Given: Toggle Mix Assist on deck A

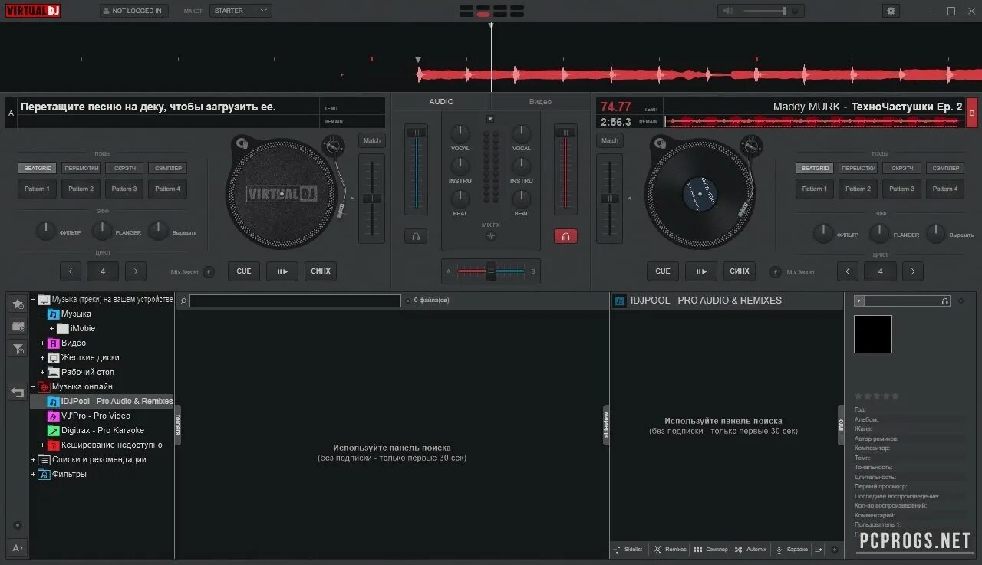Looking at the screenshot, I should click(x=209, y=272).
